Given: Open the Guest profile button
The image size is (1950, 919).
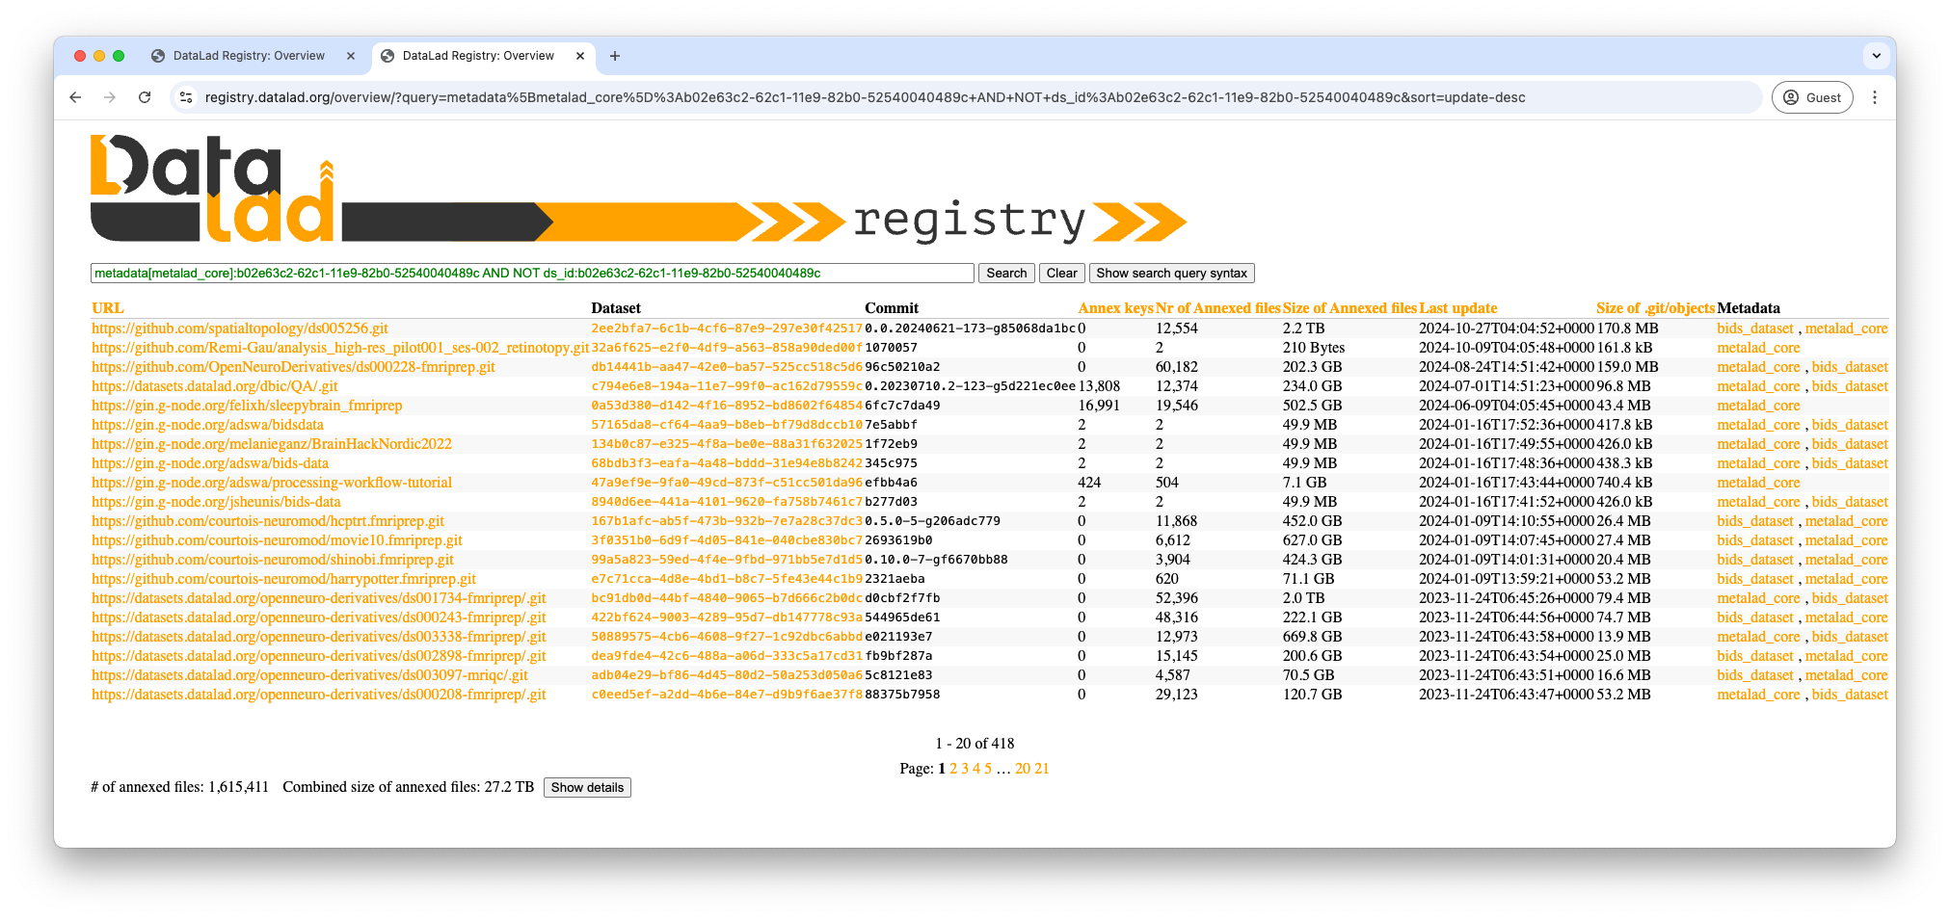Looking at the screenshot, I should pyautogui.click(x=1812, y=97).
